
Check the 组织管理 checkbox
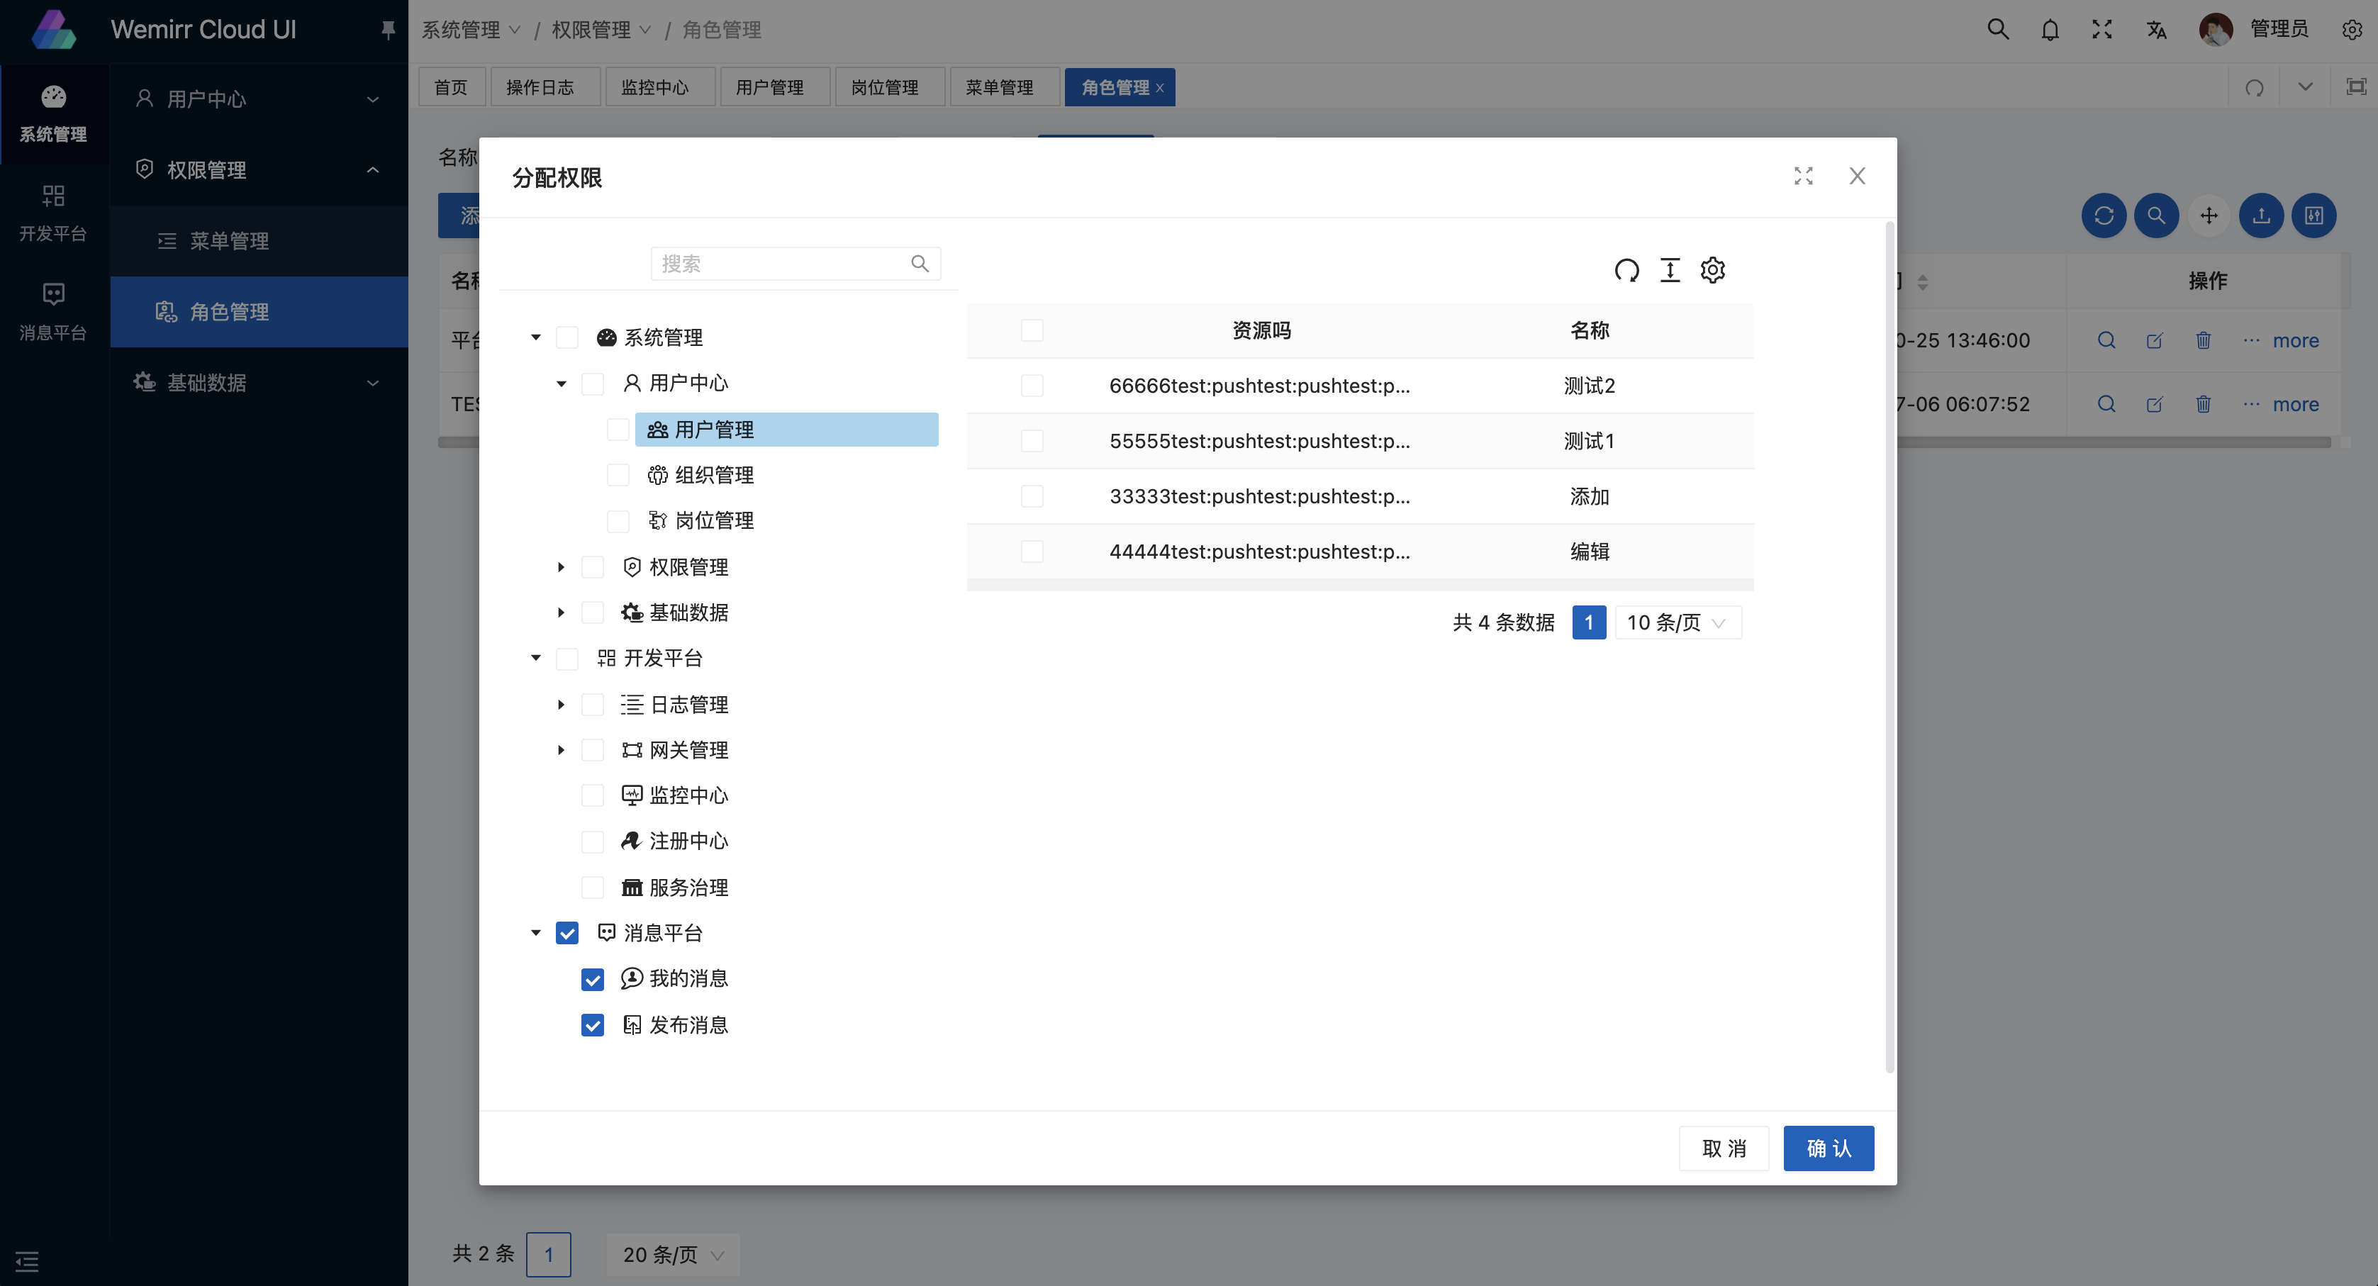618,476
